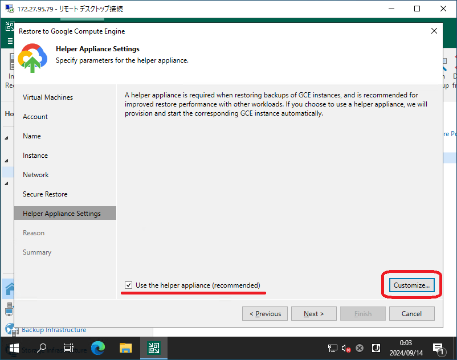Cancel the restore wizard

coord(411,314)
